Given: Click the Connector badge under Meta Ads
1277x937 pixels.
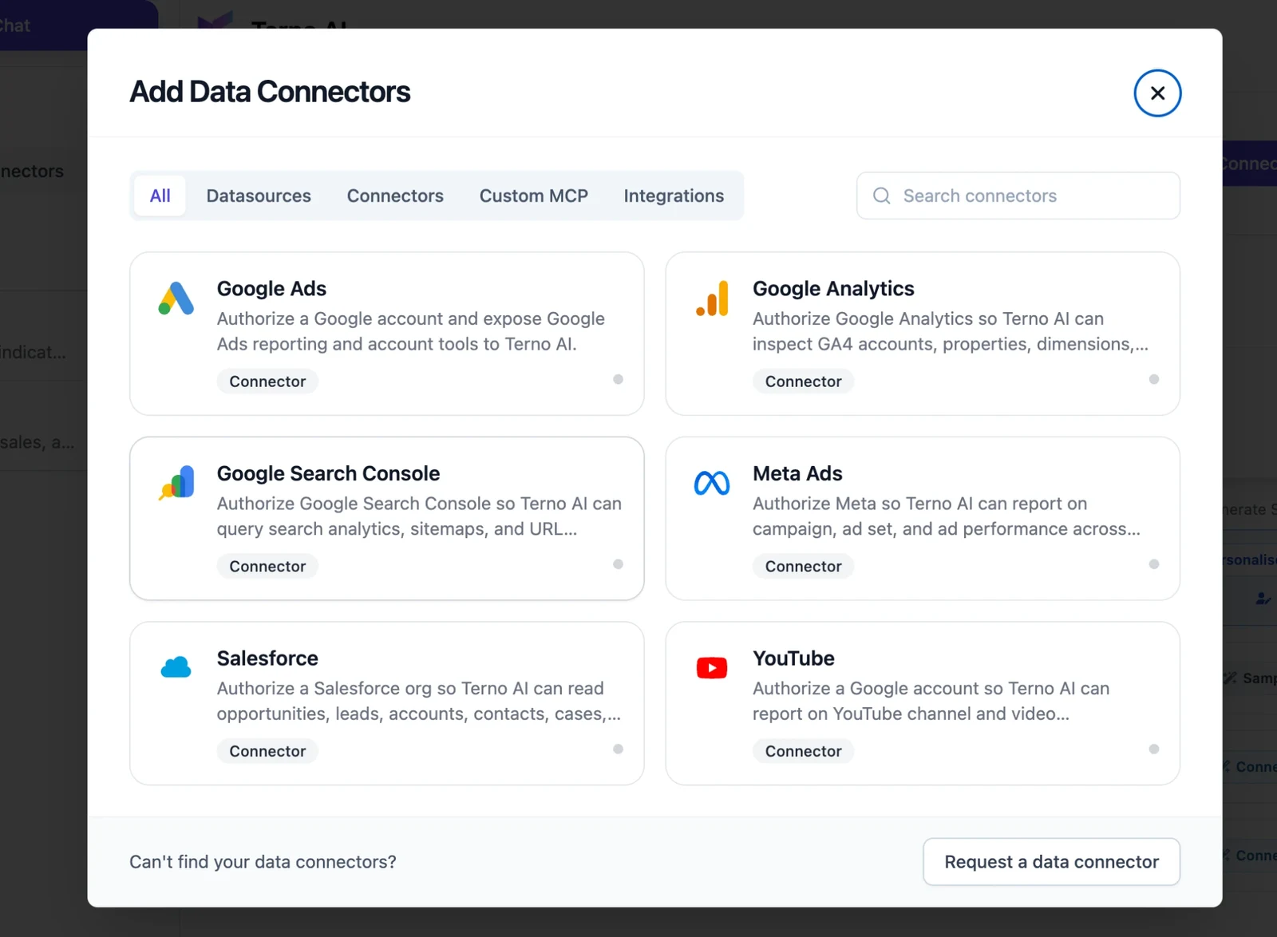Looking at the screenshot, I should tap(803, 567).
